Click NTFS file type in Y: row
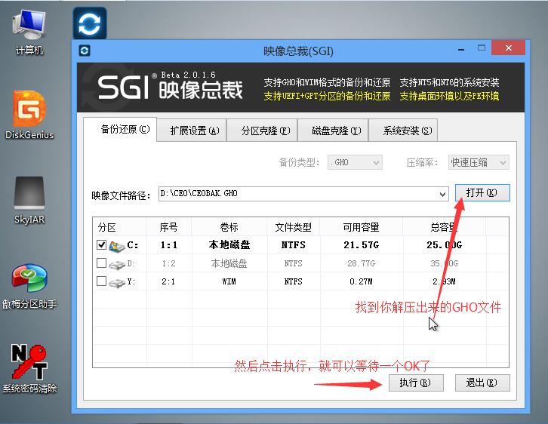The width and height of the screenshot is (548, 424). click(x=293, y=281)
